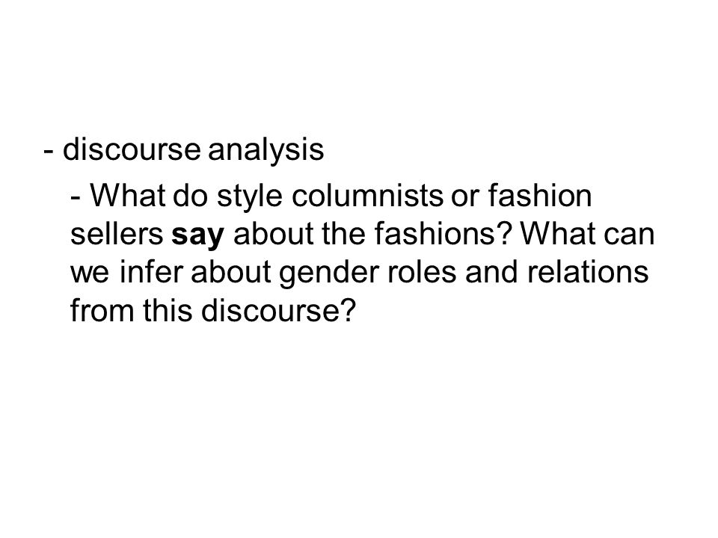The width and height of the screenshot is (718, 538).
Task: Click the dash before 'What do style'
Action: click(x=76, y=197)
